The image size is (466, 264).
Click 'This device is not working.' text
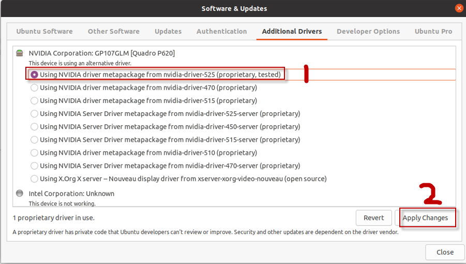(x=62, y=203)
